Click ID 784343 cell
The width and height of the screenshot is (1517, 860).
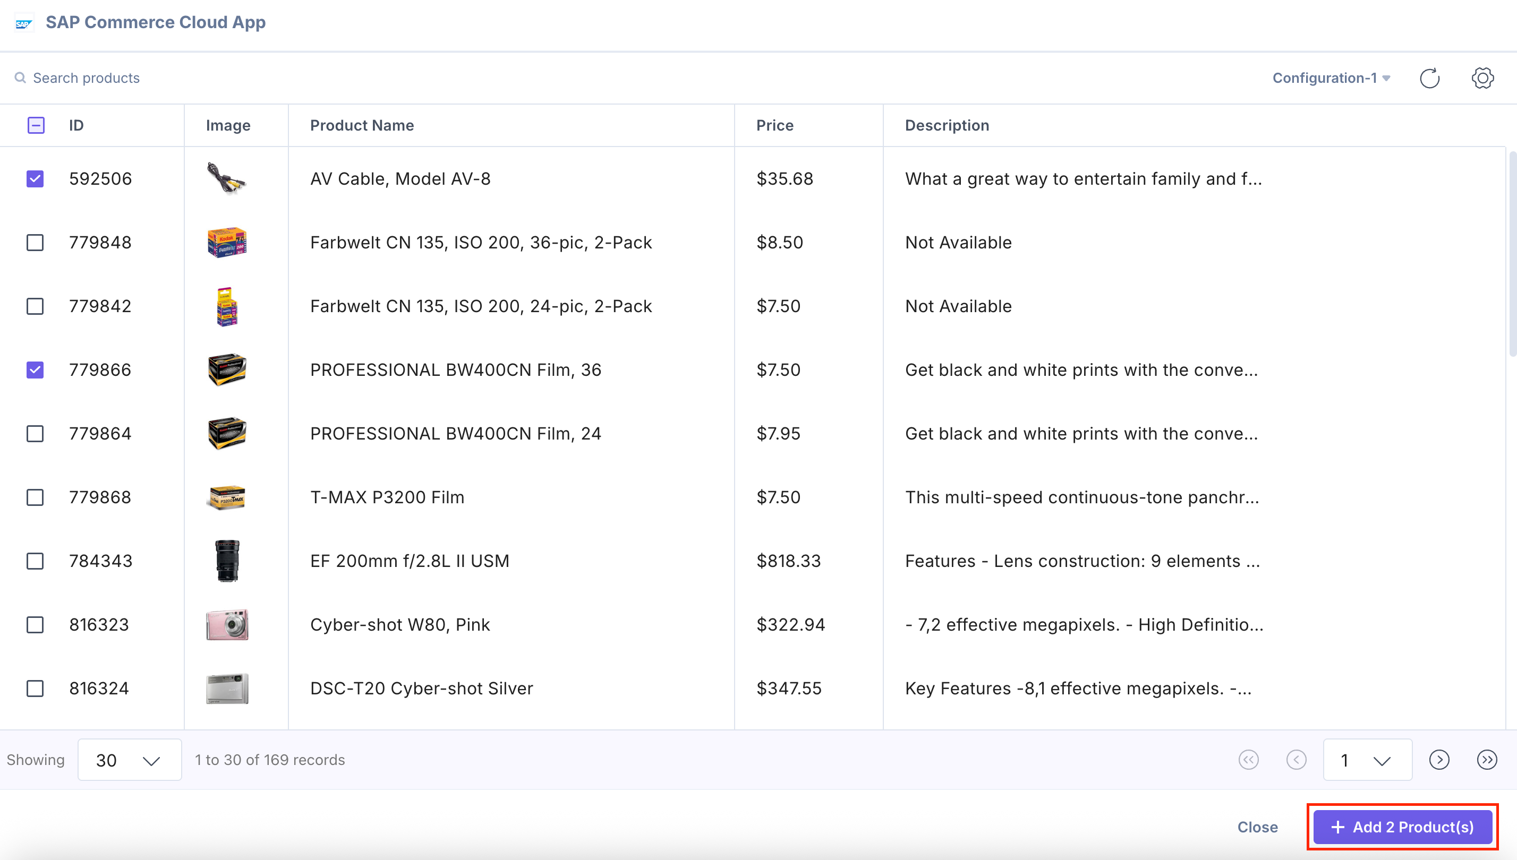click(100, 561)
